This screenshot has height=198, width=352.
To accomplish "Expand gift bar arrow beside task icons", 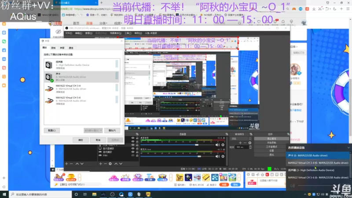I will coord(80,177).
